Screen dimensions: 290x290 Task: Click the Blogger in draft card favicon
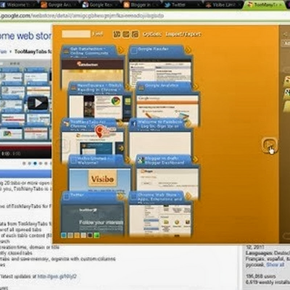pyautogui.click(x=141, y=160)
